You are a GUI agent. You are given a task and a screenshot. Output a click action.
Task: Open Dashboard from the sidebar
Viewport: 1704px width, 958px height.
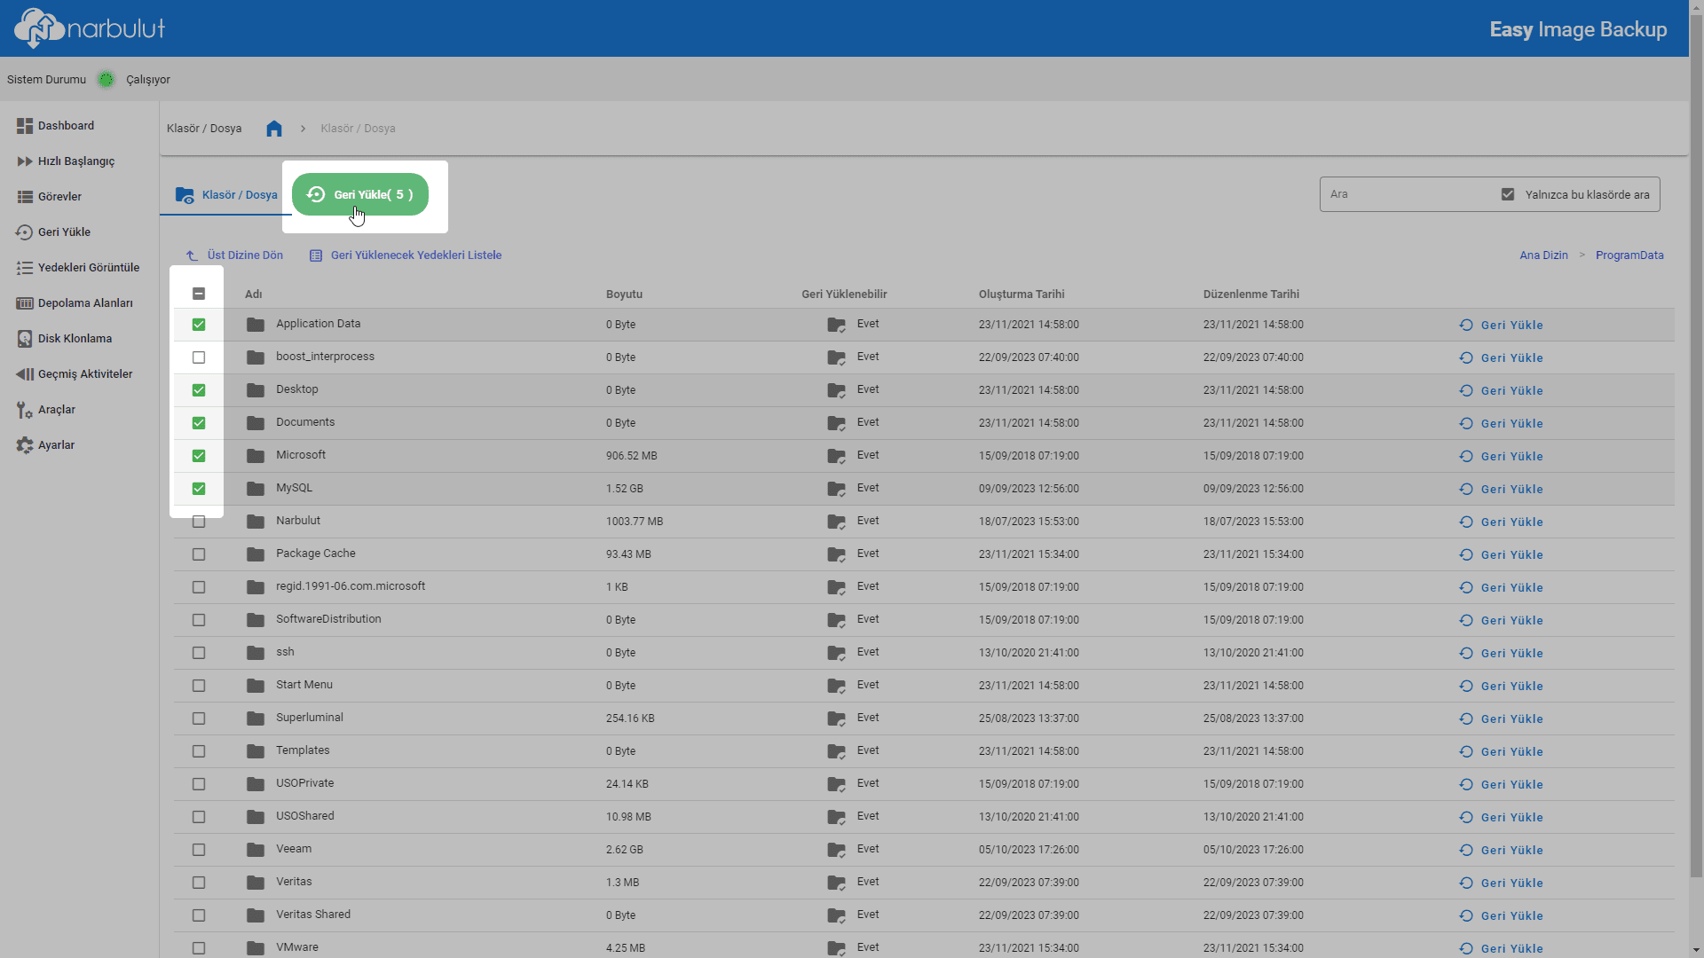pos(66,126)
